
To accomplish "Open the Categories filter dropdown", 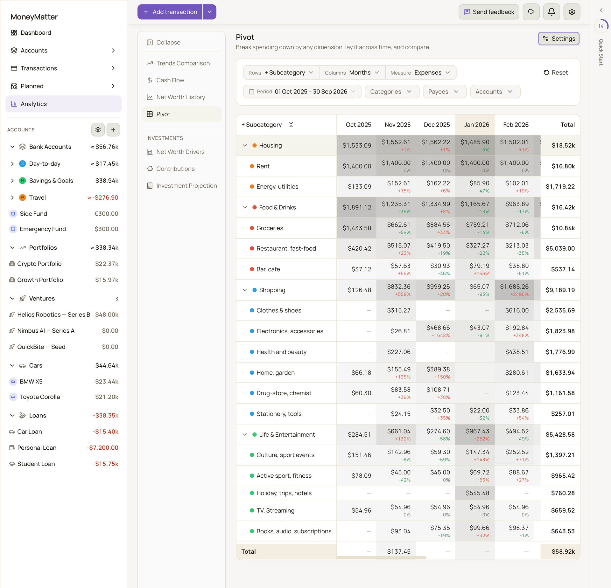I will tap(392, 92).
